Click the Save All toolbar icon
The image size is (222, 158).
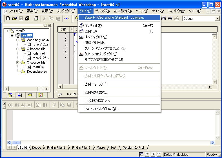click(27, 19)
